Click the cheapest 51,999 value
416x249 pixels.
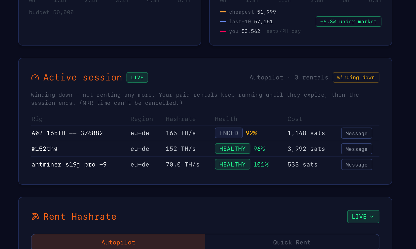266,12
